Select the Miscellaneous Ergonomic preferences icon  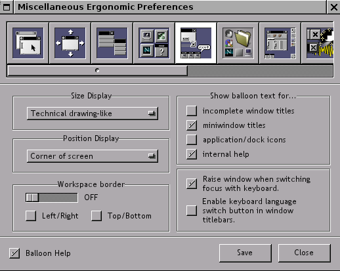[x=196, y=43]
